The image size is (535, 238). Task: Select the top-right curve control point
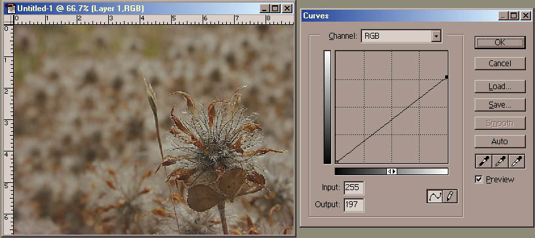(446, 77)
